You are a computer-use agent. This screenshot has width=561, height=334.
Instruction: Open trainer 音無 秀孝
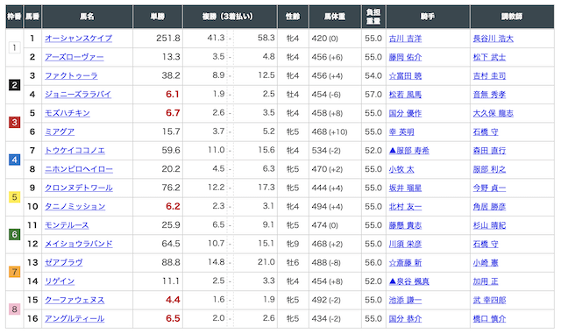tap(489, 95)
